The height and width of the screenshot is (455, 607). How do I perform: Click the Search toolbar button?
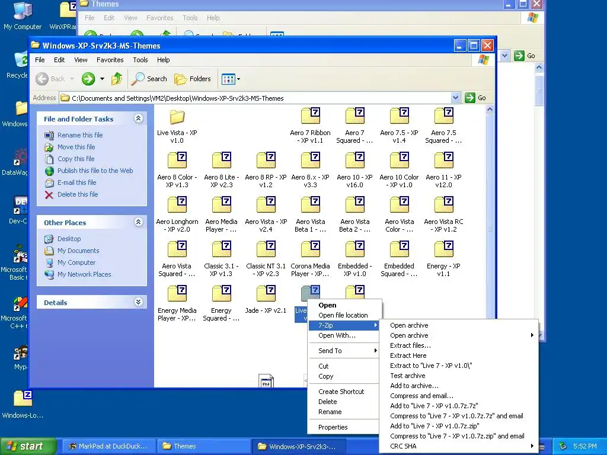coord(149,79)
